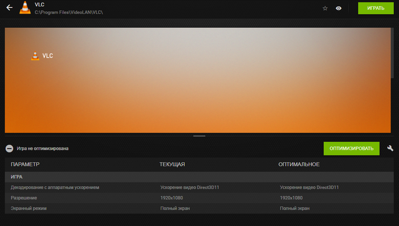Viewport: 399px width, 226px height.
Task: Click the ПАРАМЕТР column header
Action: 25,165
